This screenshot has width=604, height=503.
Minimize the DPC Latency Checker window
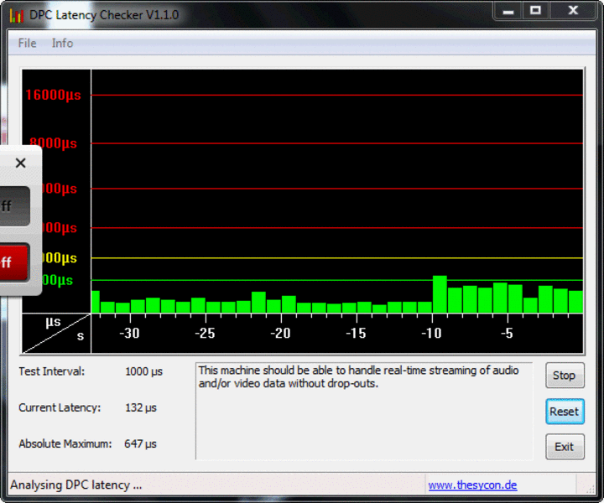point(508,11)
